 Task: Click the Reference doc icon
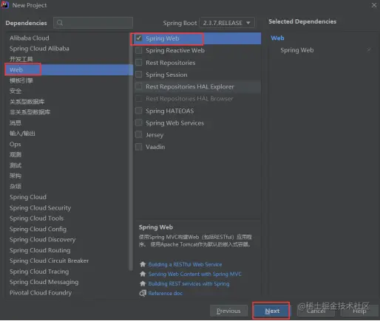coord(143,293)
